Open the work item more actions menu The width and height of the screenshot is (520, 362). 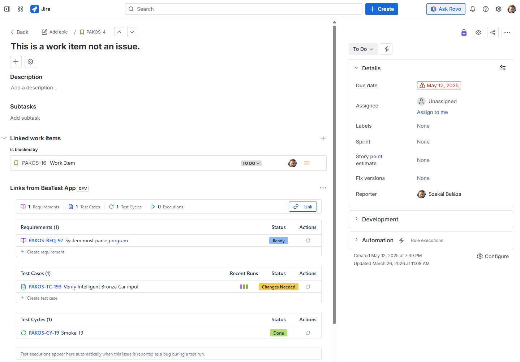pos(507,32)
